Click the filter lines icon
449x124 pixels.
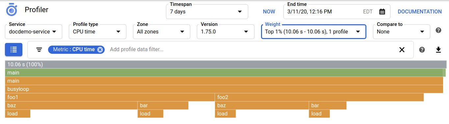tap(39, 50)
